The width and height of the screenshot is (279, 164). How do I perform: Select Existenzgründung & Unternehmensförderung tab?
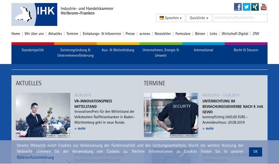pyautogui.click(x=75, y=53)
